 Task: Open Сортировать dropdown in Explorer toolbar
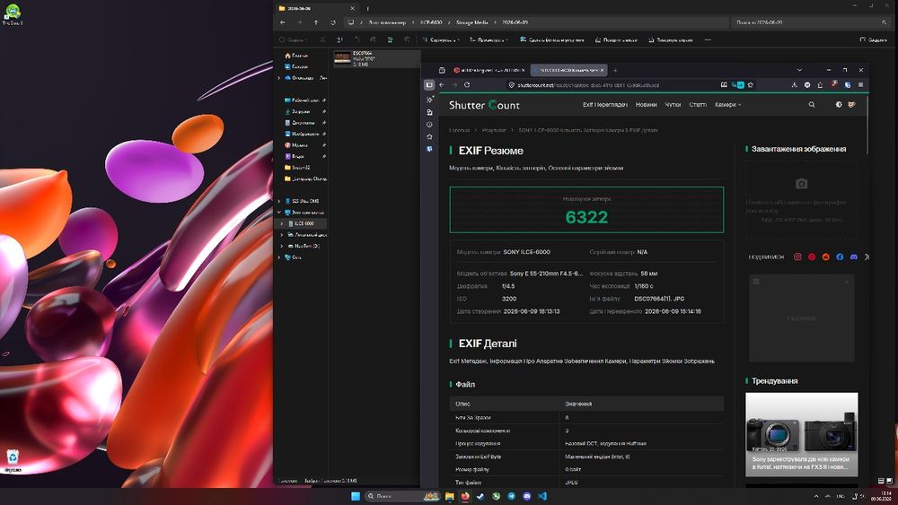pyautogui.click(x=440, y=40)
